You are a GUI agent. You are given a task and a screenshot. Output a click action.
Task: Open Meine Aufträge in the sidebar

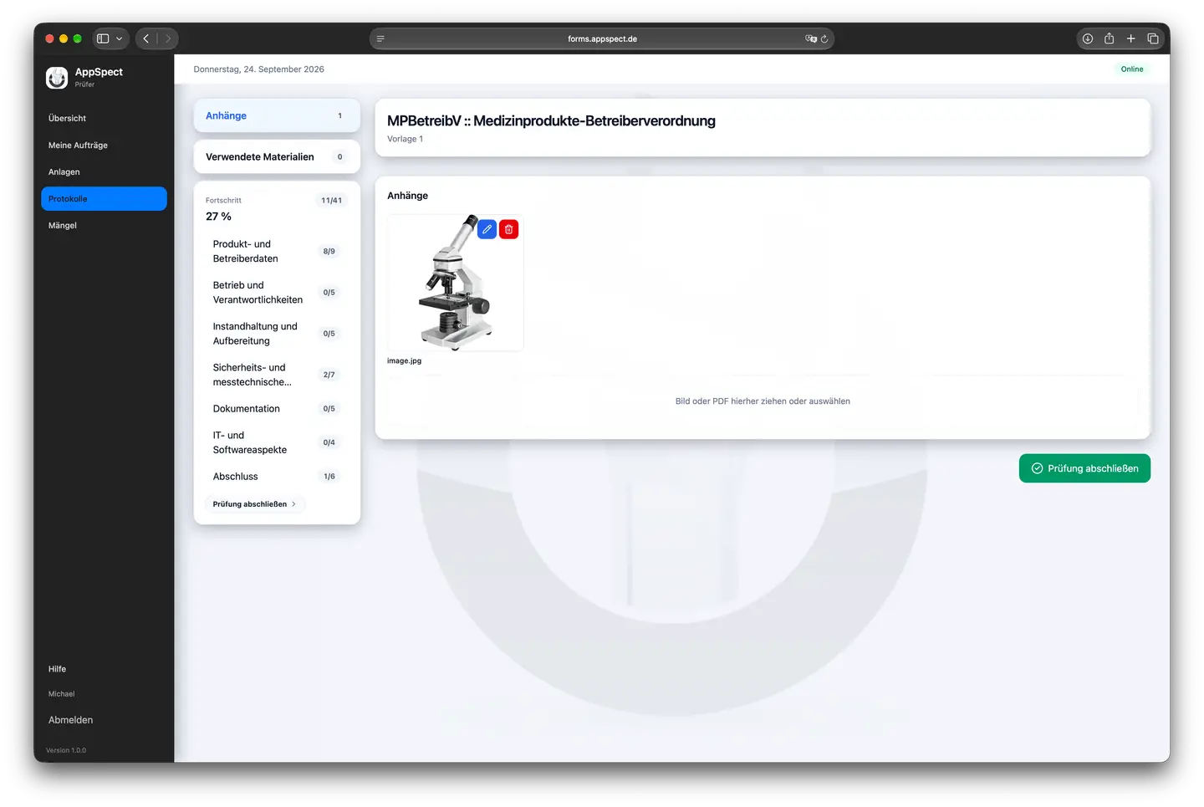click(x=104, y=146)
